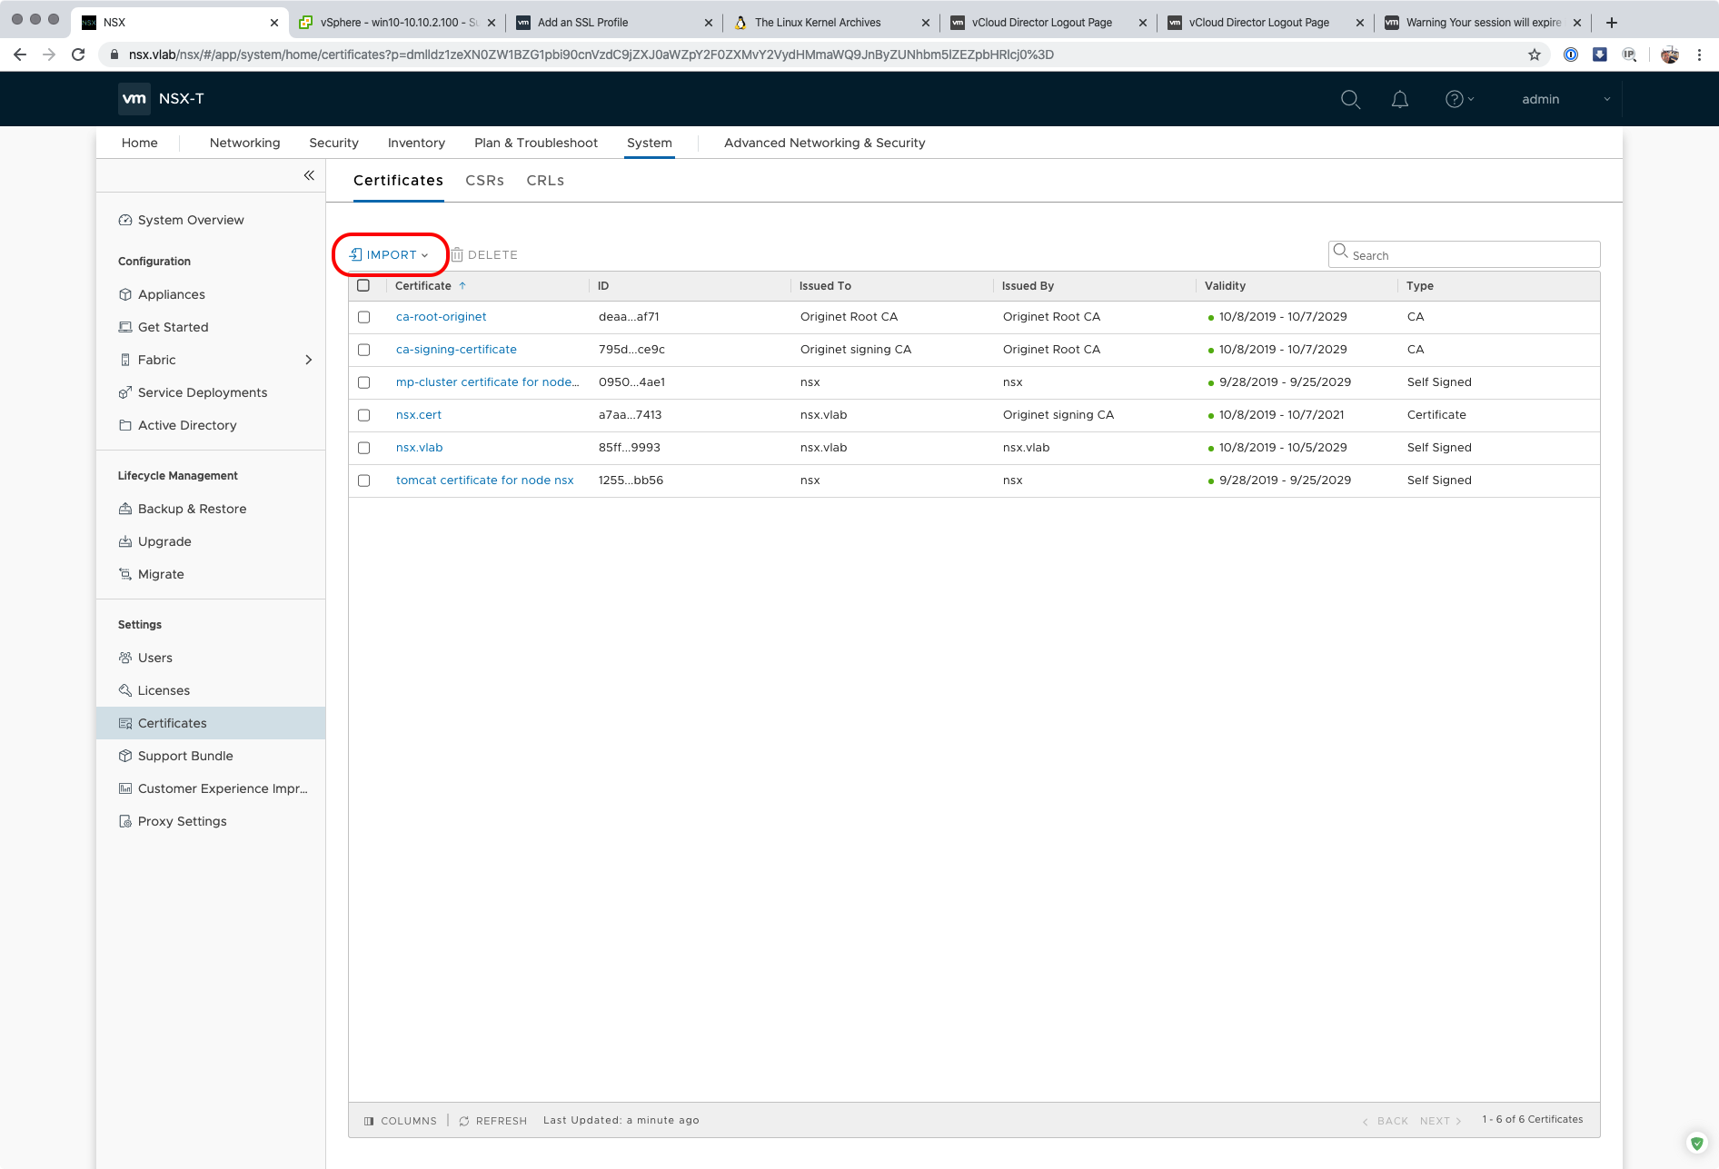Click the search magnifier icon in header

pyautogui.click(x=1350, y=99)
